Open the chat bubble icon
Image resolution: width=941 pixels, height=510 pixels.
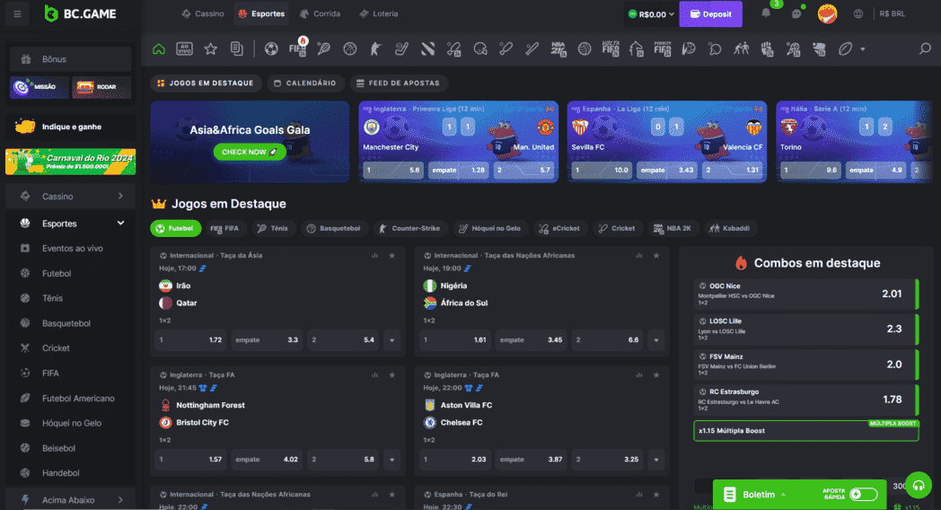tap(796, 13)
